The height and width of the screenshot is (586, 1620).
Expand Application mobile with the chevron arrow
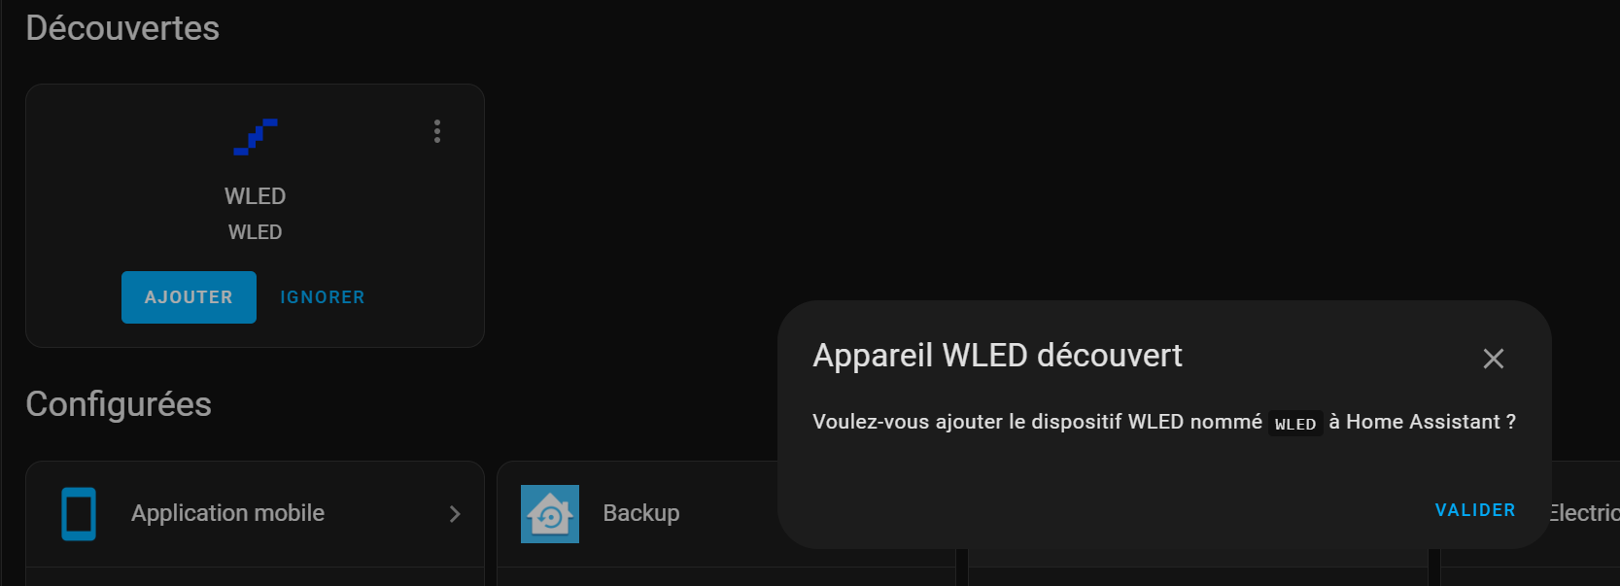pos(455,514)
